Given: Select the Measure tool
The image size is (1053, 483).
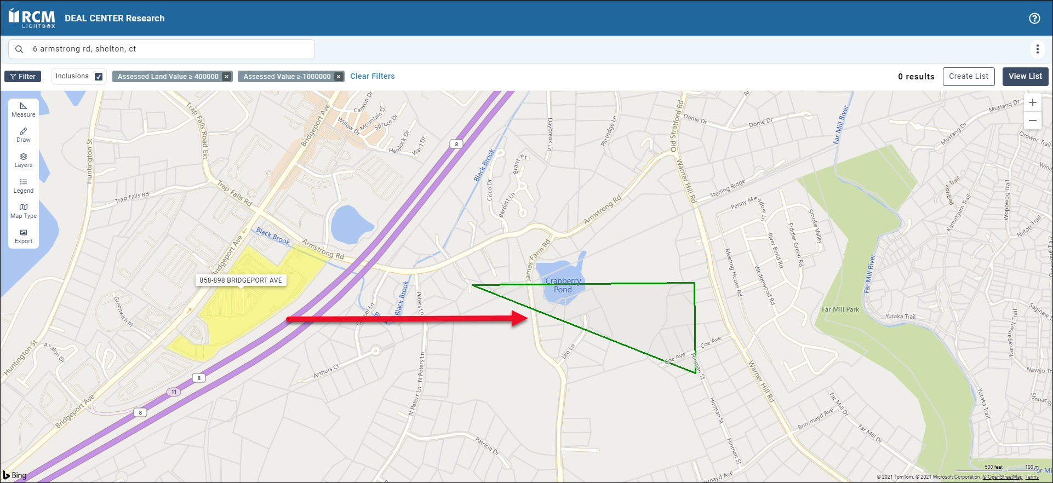Looking at the screenshot, I should pos(24,110).
